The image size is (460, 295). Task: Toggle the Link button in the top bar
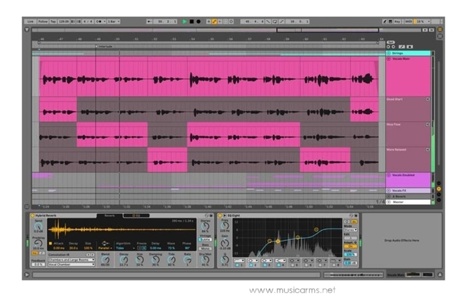(x=30, y=21)
